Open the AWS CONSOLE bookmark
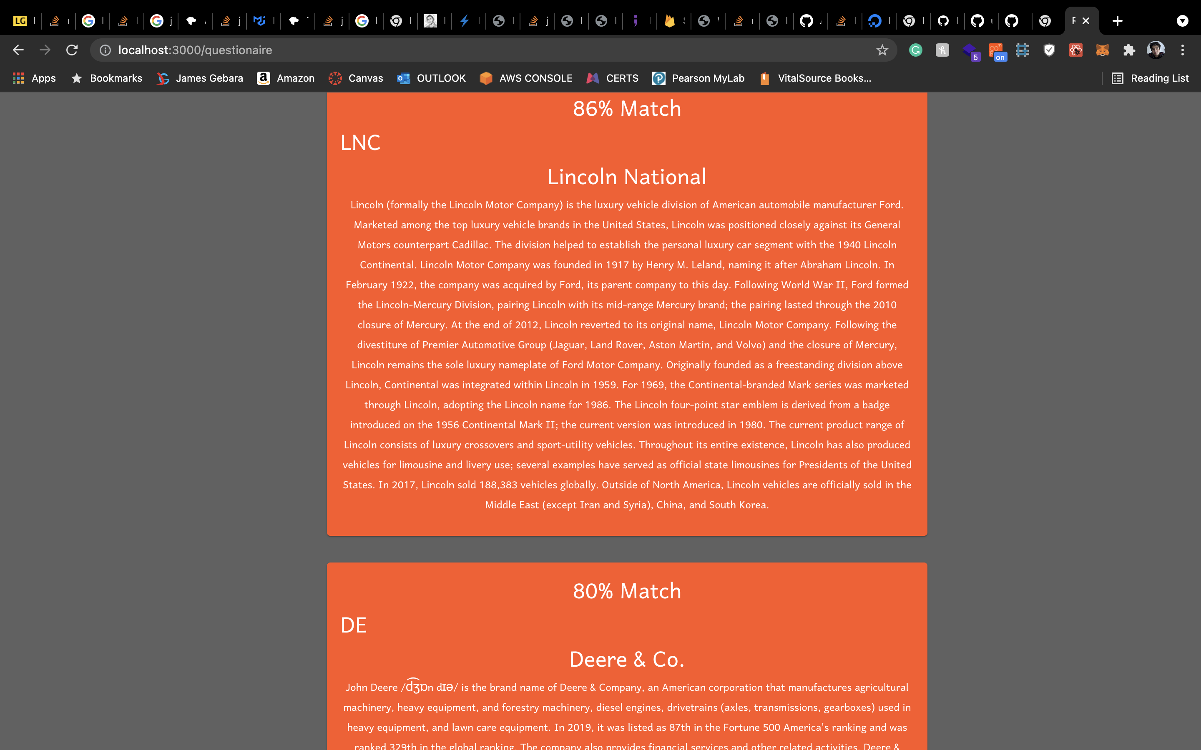 tap(526, 78)
